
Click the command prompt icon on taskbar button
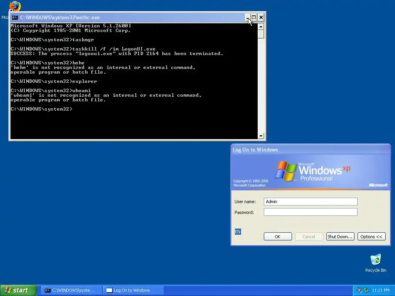tap(47, 290)
